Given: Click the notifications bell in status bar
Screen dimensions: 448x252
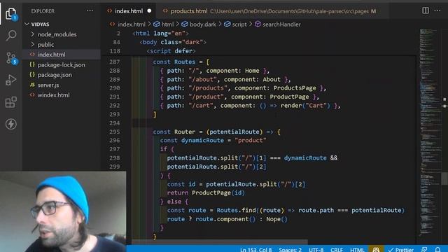Looking at the screenshot, I should (x=437, y=249).
